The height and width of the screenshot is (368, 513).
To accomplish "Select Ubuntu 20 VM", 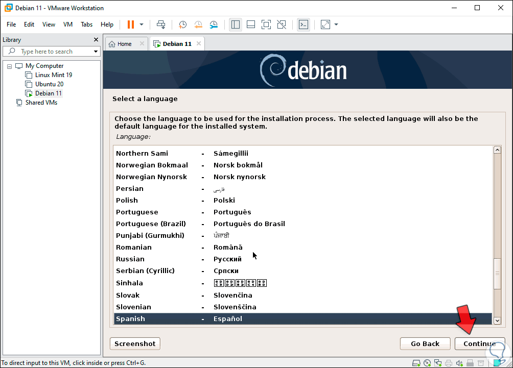I will coord(49,84).
